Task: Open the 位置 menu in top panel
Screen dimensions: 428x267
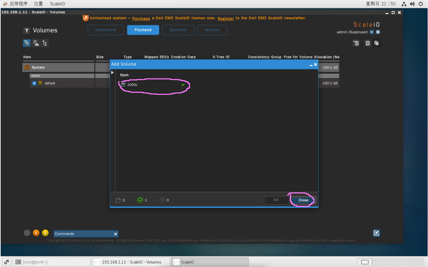Action: pos(39,4)
